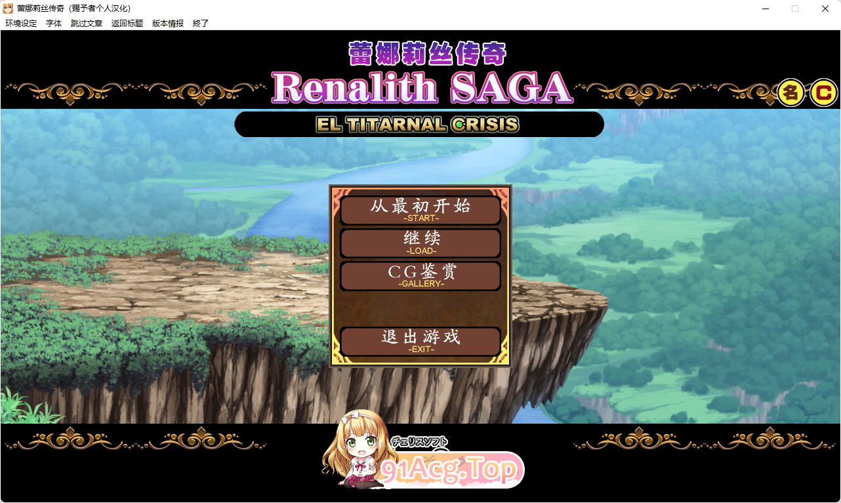Open the 返回标题 menu
The image size is (841, 503).
[x=127, y=23]
